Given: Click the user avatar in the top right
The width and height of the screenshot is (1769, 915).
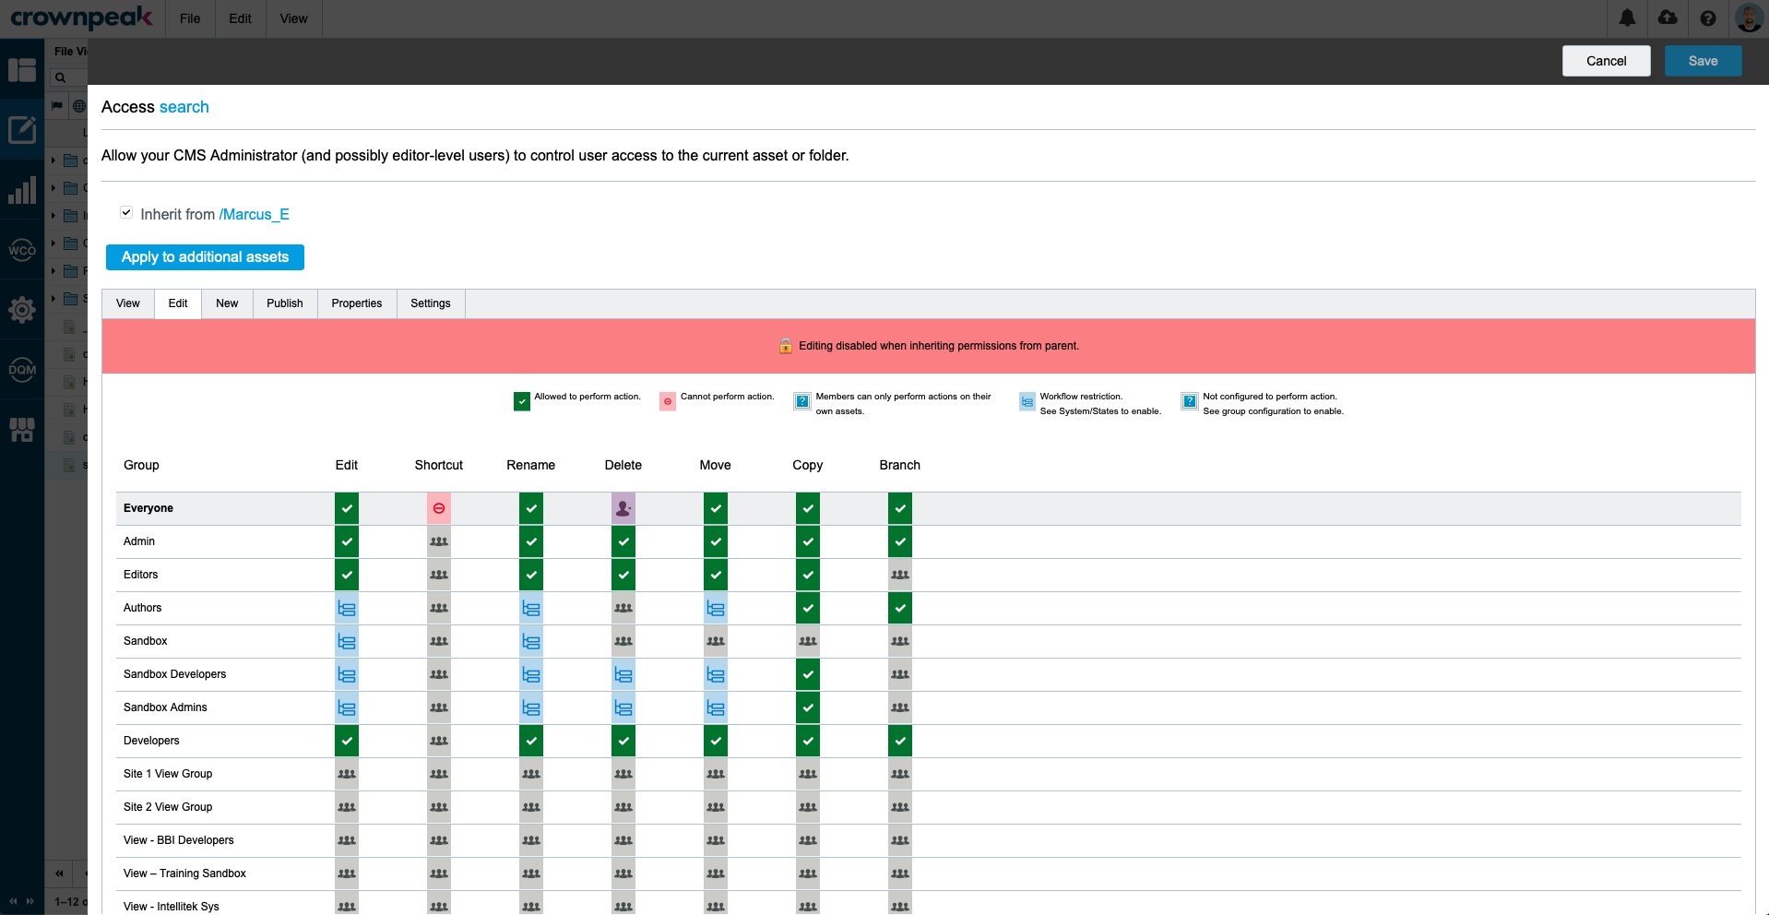Looking at the screenshot, I should [x=1749, y=18].
